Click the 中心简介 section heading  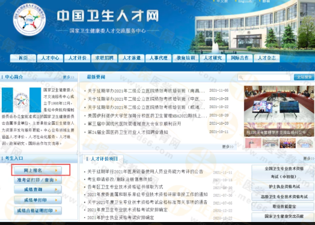[x=14, y=77]
